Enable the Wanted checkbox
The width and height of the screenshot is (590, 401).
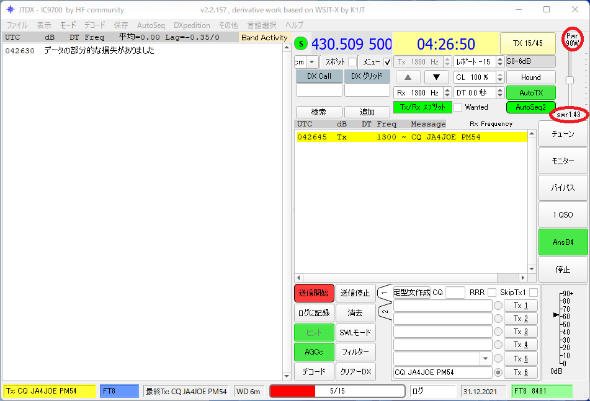[x=458, y=107]
